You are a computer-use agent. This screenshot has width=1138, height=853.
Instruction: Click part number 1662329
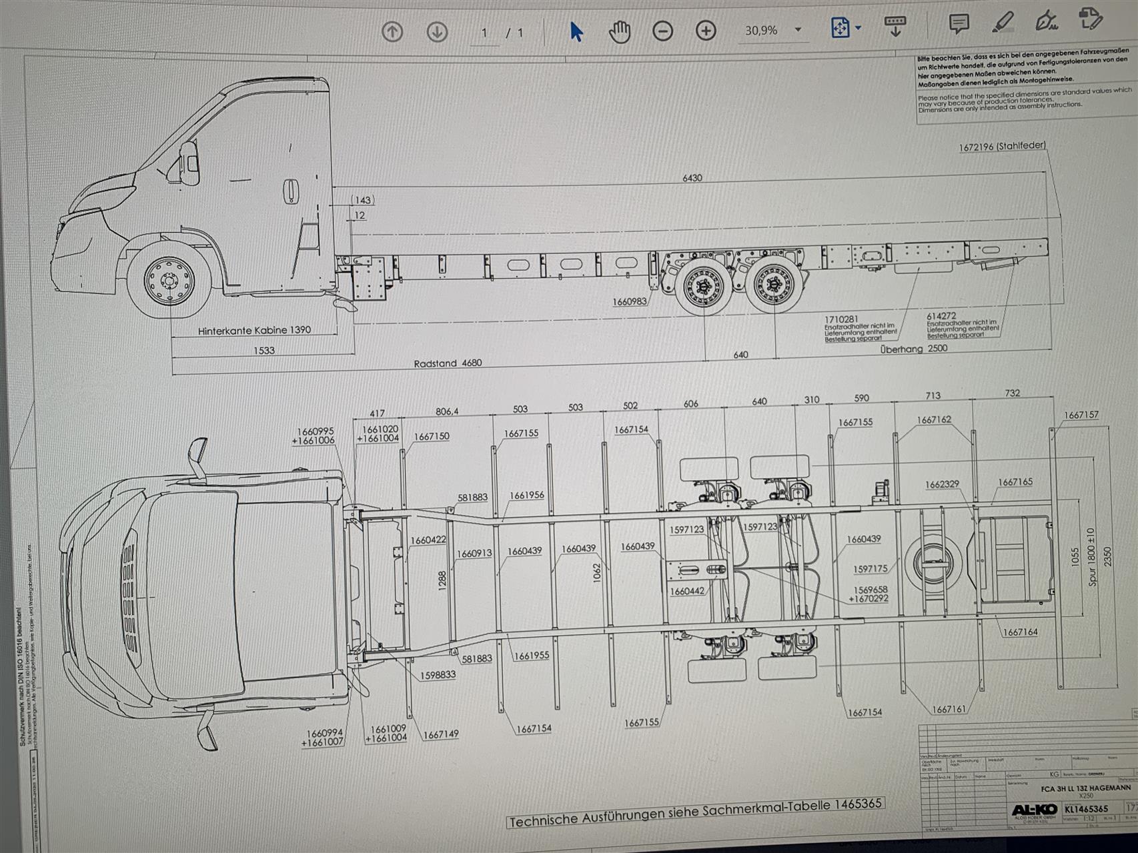click(942, 484)
